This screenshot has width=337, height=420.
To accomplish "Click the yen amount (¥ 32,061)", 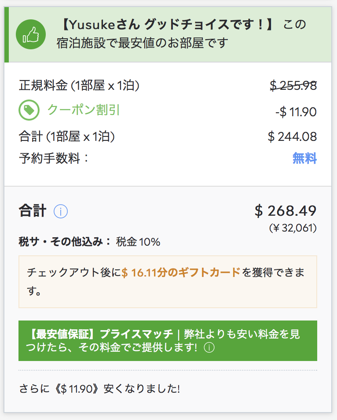I will 293,228.
